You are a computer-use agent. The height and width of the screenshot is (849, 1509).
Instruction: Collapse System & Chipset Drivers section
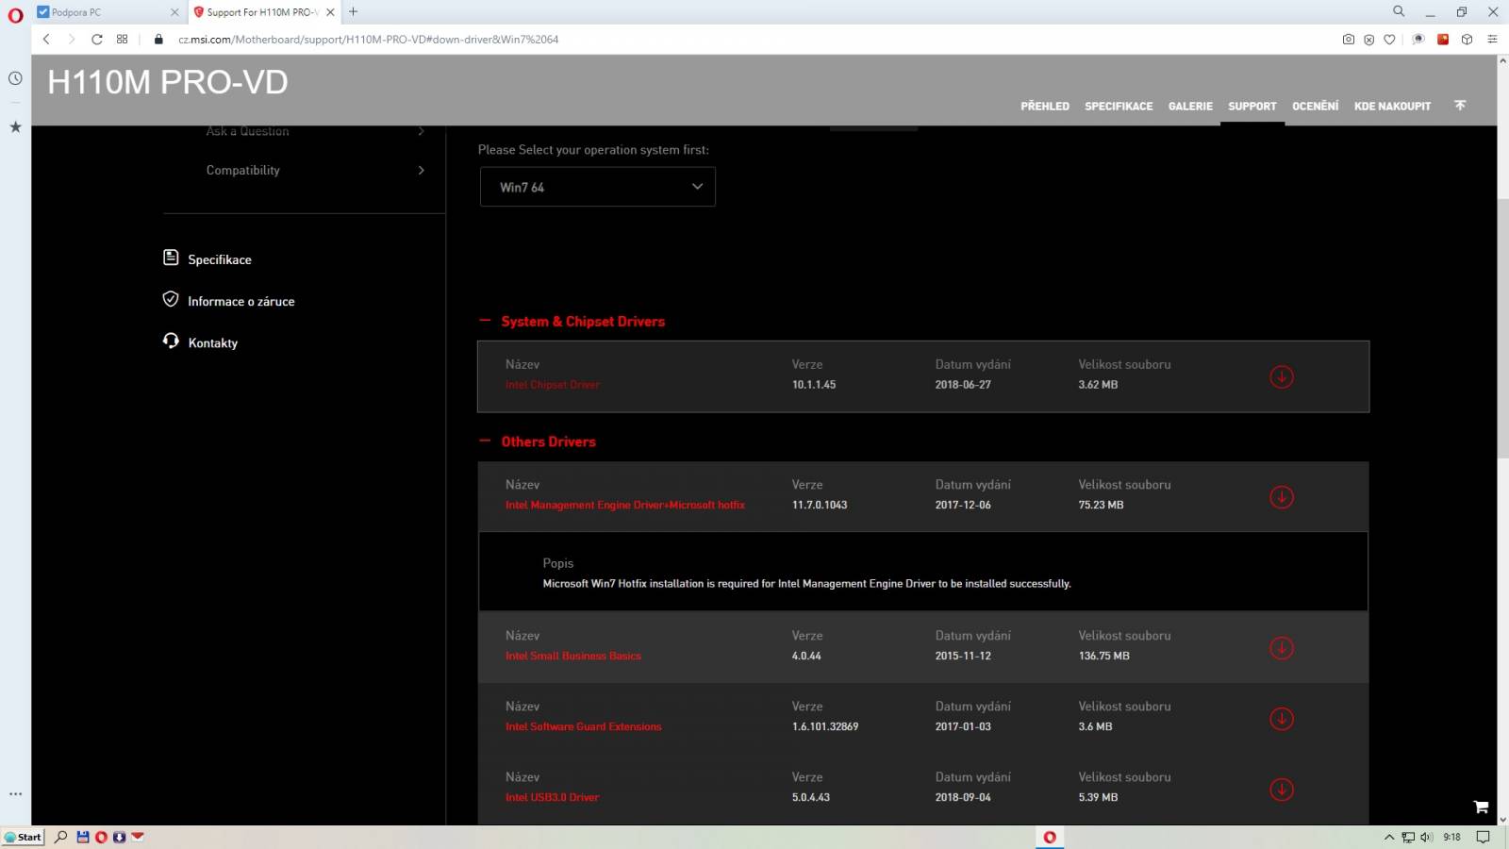click(x=485, y=321)
